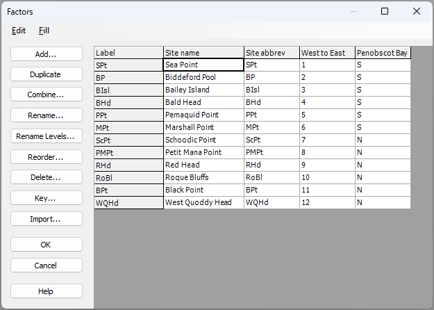Image resolution: width=434 pixels, height=310 pixels.
Task: Select the Schoodic Point cell
Action: (203, 140)
